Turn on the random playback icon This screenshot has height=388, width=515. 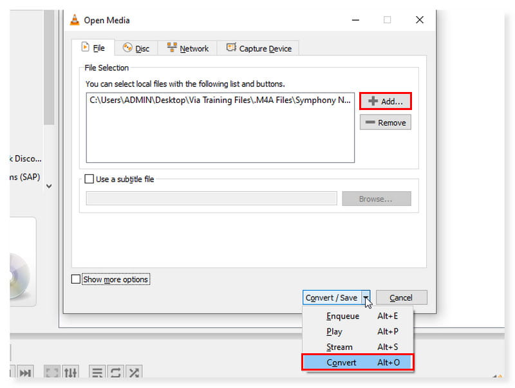coord(134,372)
